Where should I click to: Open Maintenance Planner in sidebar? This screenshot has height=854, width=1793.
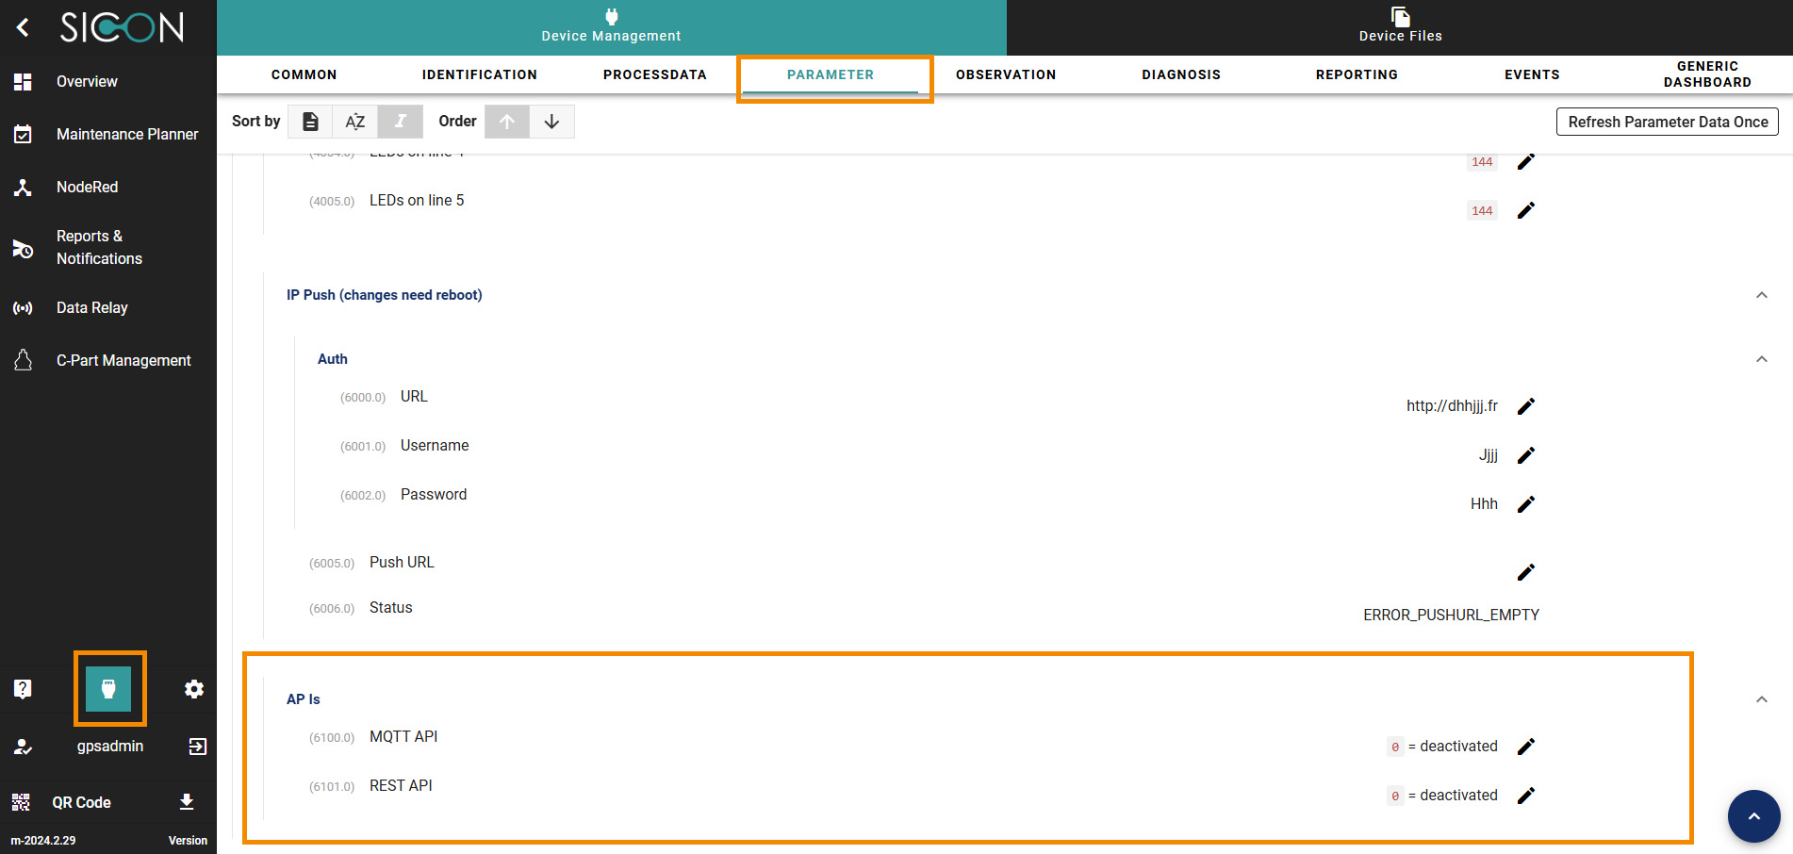[x=126, y=134]
